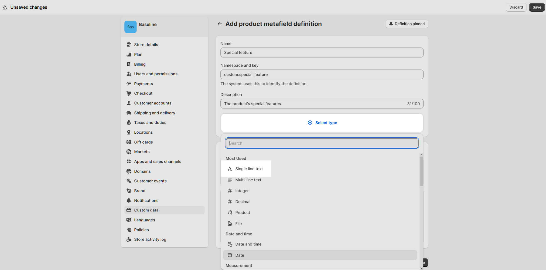The height and width of the screenshot is (270, 546).
Task: Choose the Single line text type icon
Action: pos(230,168)
